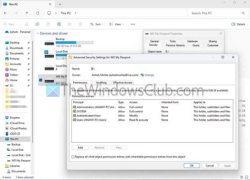Open the View dropdown
The height and width of the screenshot is (180, 250).
[116, 24]
